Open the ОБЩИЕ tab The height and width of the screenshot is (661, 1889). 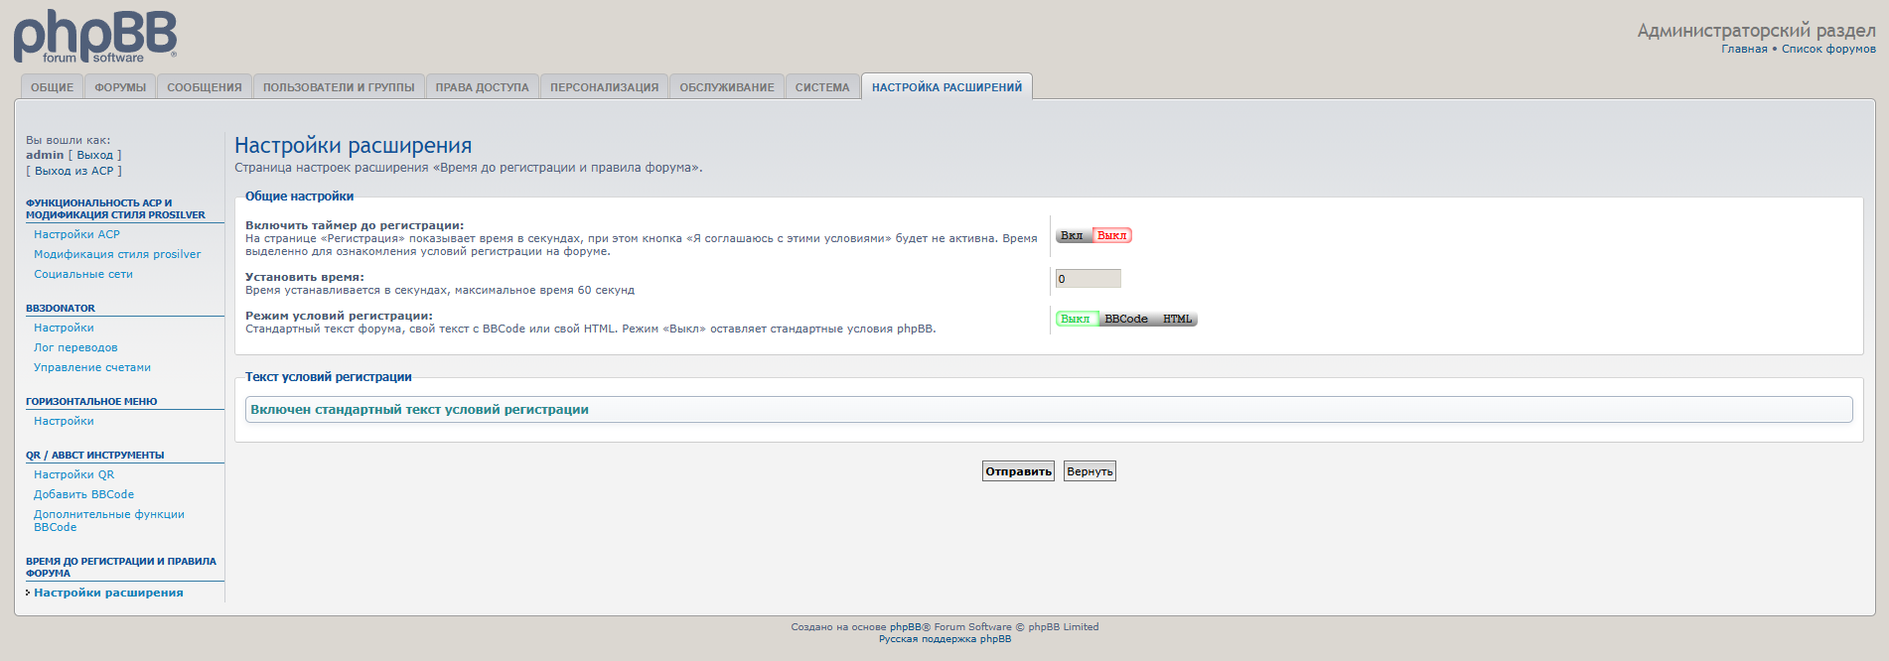[x=53, y=87]
